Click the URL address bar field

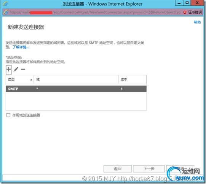[x=95, y=12]
